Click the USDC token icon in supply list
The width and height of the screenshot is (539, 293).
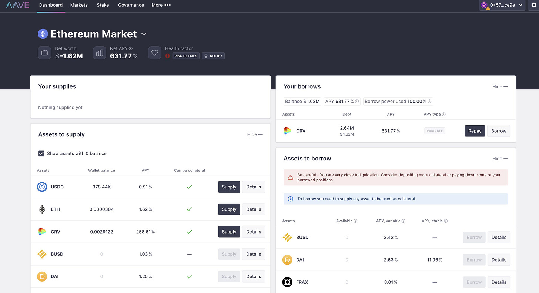tap(42, 187)
